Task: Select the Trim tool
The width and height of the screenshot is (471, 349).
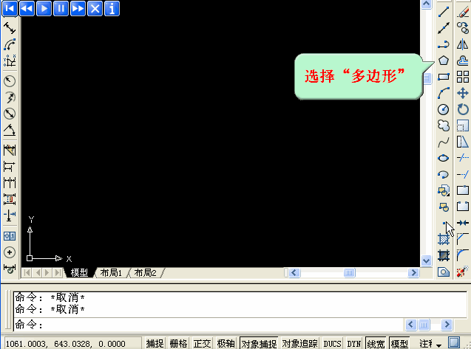Action: (463, 158)
